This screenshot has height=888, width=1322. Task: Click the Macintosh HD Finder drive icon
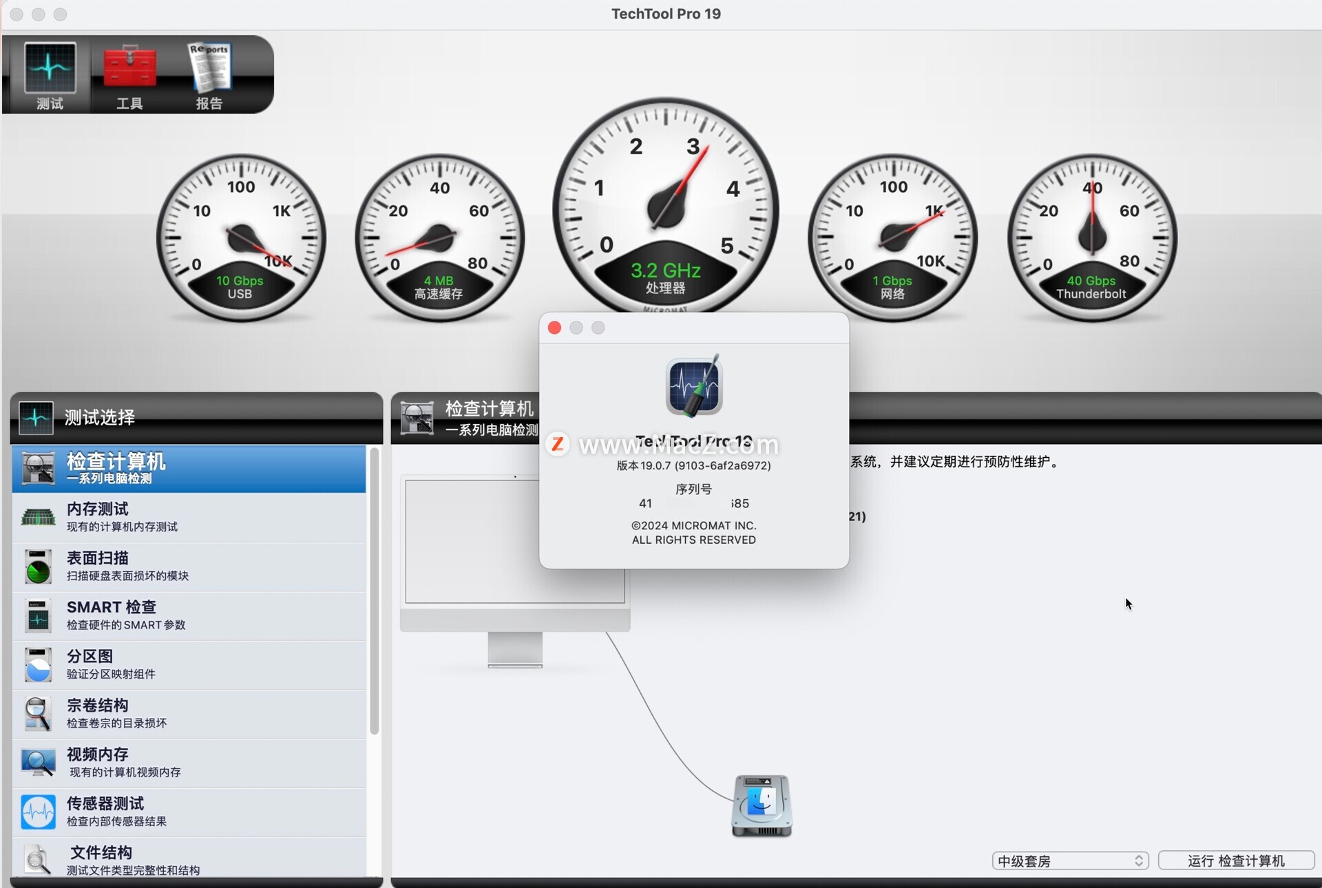(762, 805)
